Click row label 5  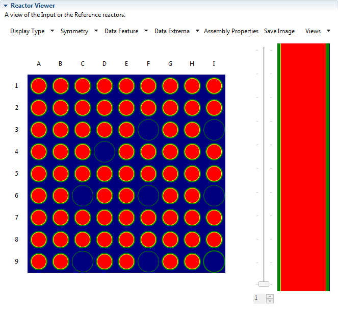[x=17, y=174]
